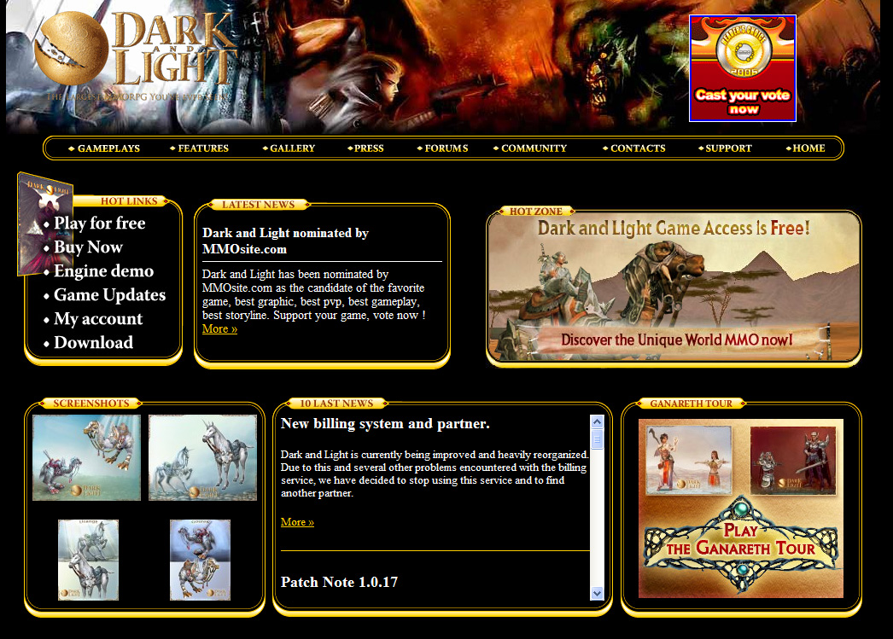Screen dimensions: 893x639
Task: Click the Dark and Light globe logo
Action: click(x=72, y=51)
